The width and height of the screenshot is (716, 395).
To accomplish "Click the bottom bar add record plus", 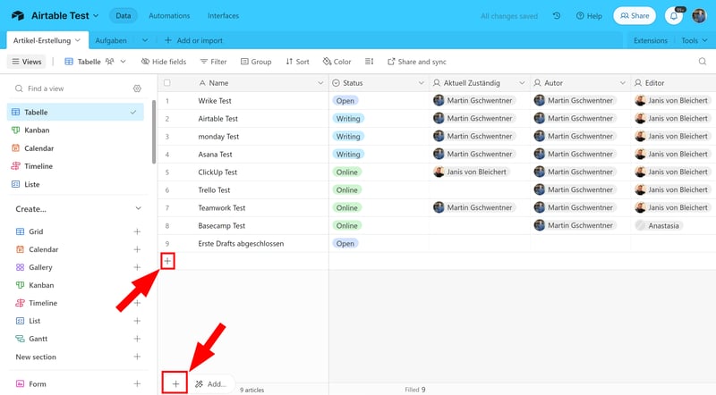I will pos(175,383).
